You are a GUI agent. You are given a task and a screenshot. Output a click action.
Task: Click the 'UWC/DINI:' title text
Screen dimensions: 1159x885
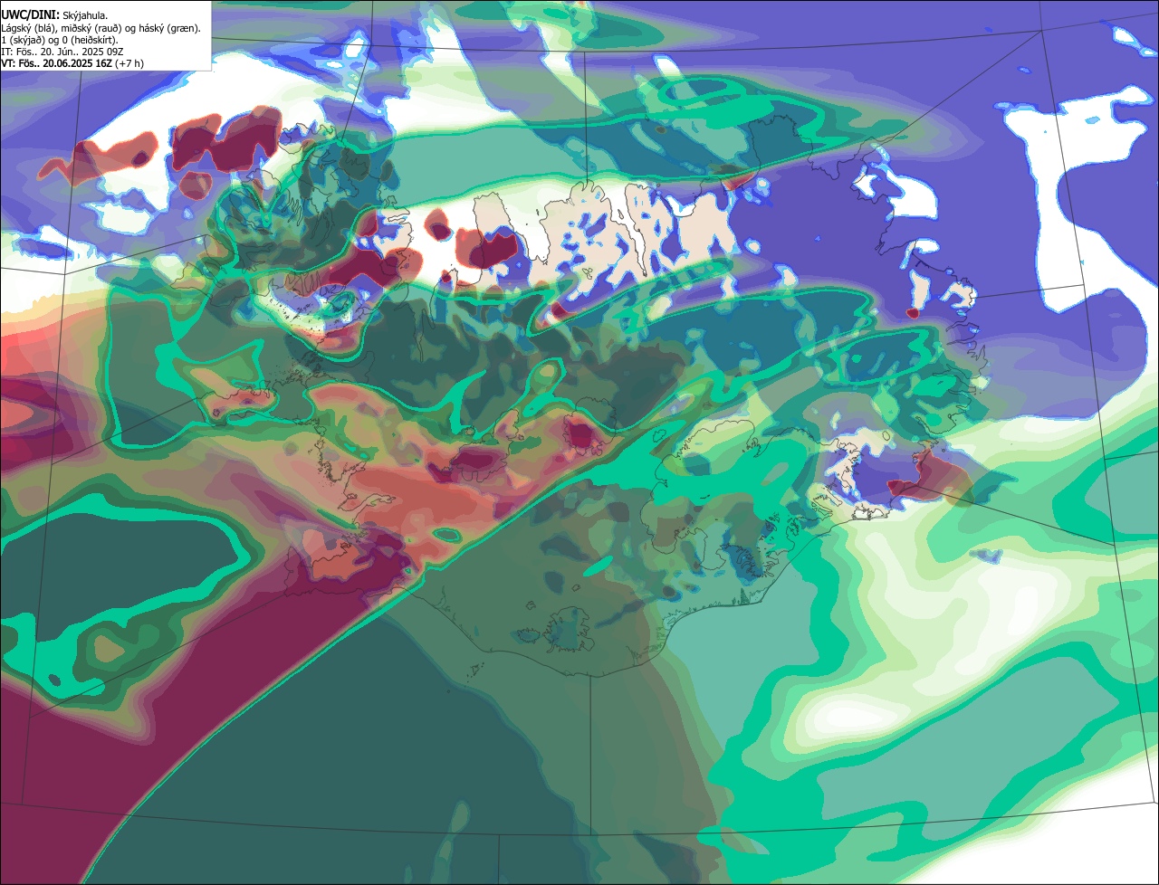pyautogui.click(x=31, y=15)
